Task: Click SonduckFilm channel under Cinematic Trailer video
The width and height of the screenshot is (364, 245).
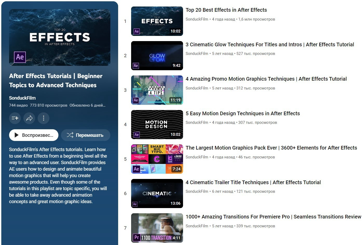Action: coord(197,191)
